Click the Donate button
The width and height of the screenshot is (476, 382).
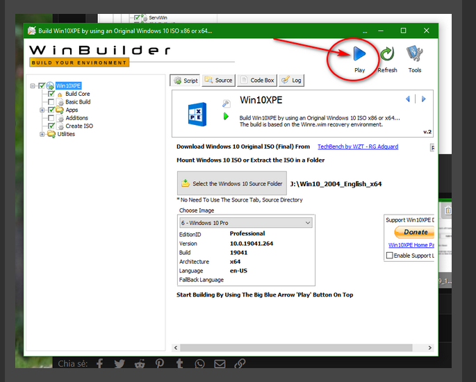point(414,232)
